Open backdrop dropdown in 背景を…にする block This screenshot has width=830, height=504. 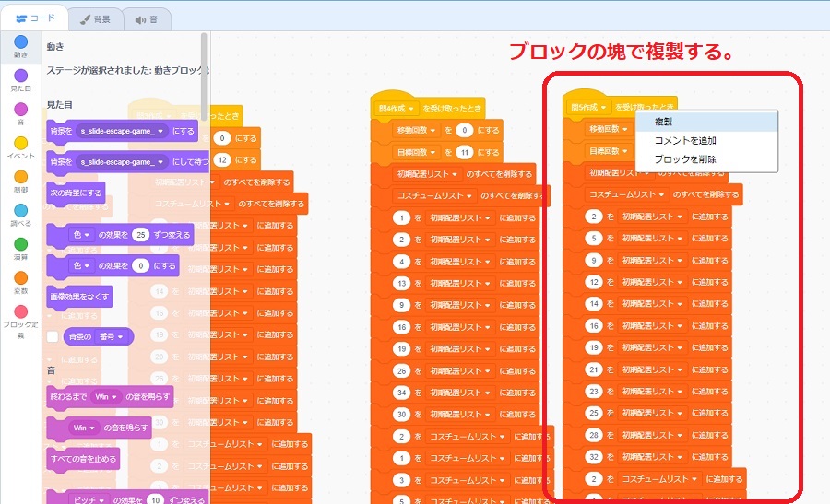[x=123, y=131]
